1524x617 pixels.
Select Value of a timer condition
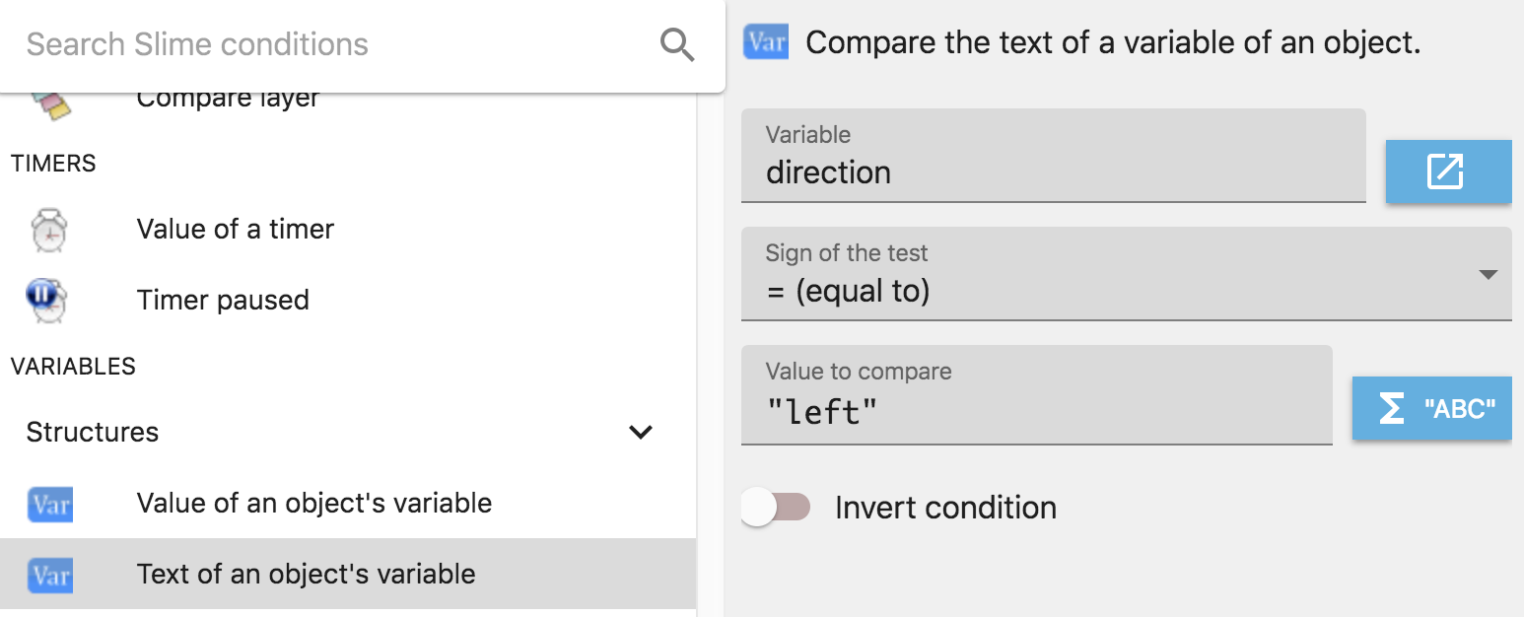coord(236,230)
